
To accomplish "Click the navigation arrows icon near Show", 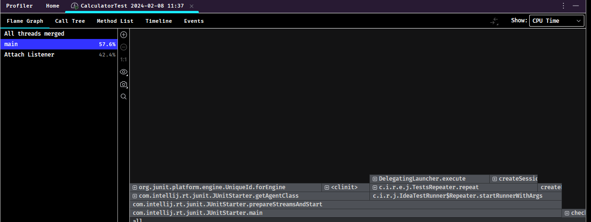I will (495, 21).
